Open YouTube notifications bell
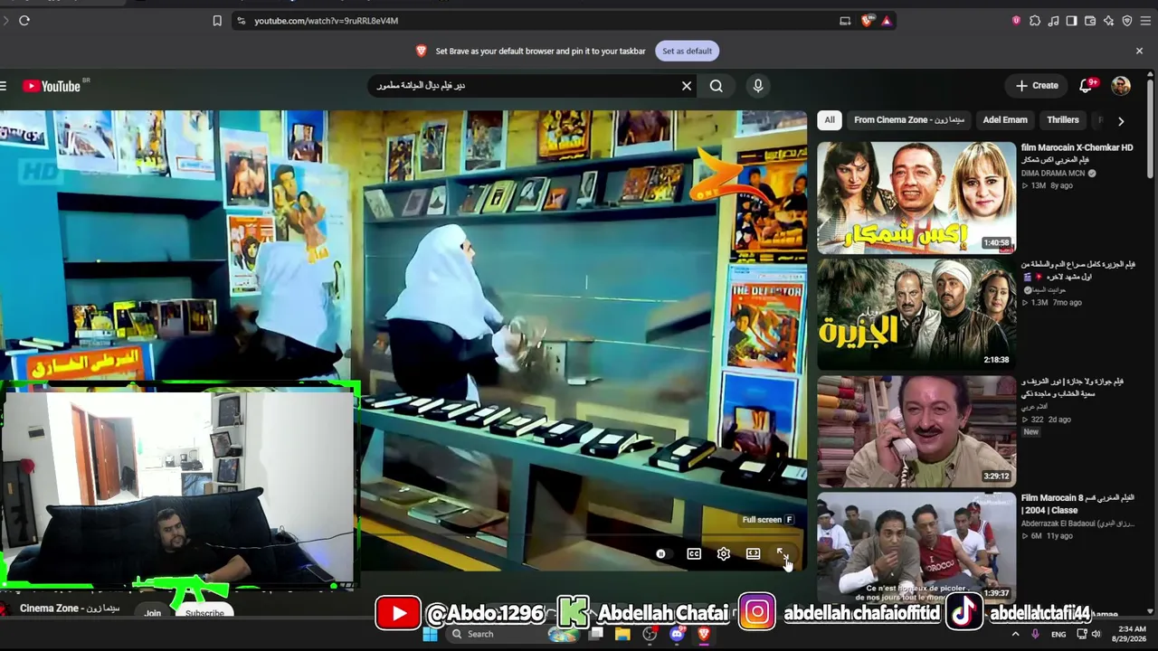 tap(1086, 86)
